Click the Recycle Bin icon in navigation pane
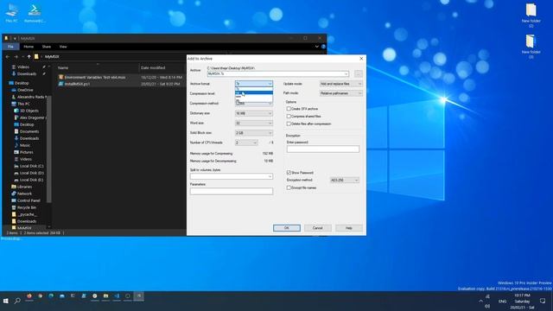This screenshot has height=311, width=553. pos(14,207)
